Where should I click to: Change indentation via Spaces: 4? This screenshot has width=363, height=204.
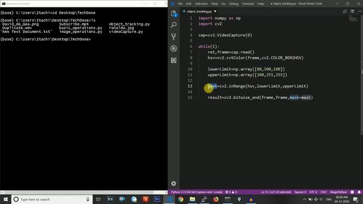click(300, 192)
